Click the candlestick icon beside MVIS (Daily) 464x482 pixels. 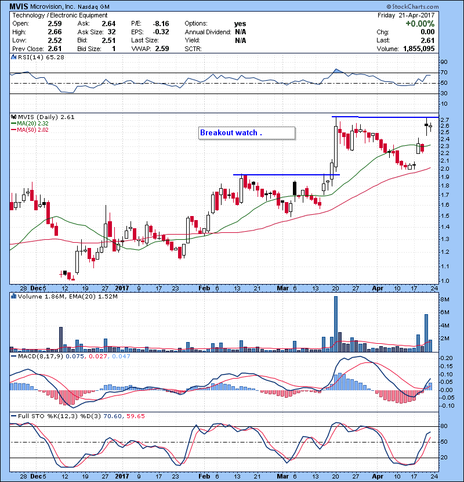13,117
